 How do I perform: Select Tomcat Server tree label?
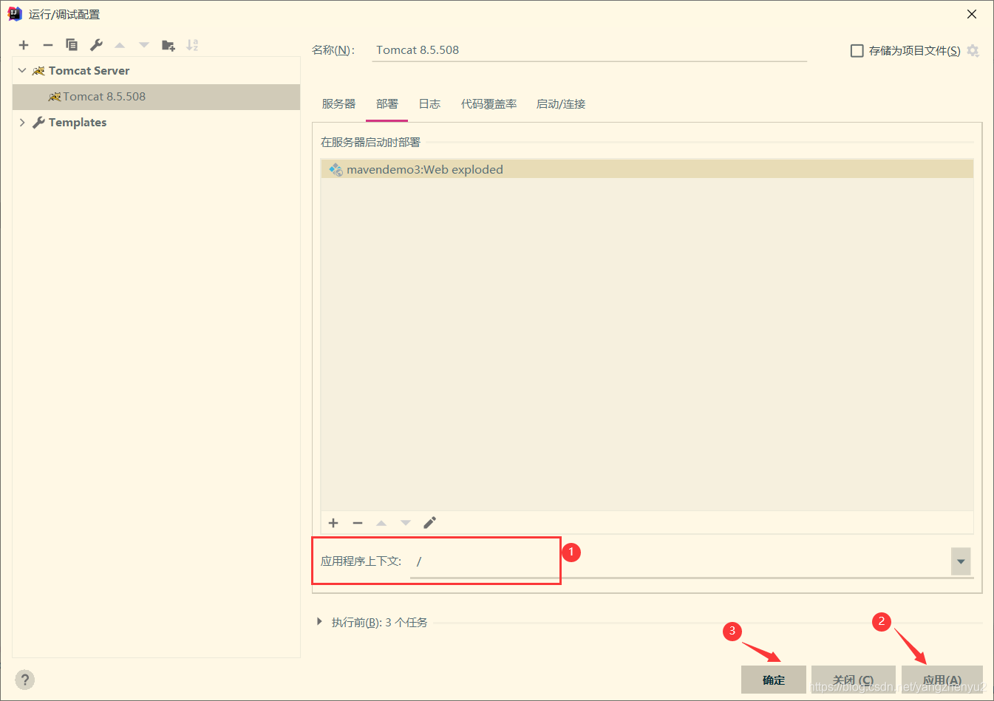pyautogui.click(x=89, y=71)
